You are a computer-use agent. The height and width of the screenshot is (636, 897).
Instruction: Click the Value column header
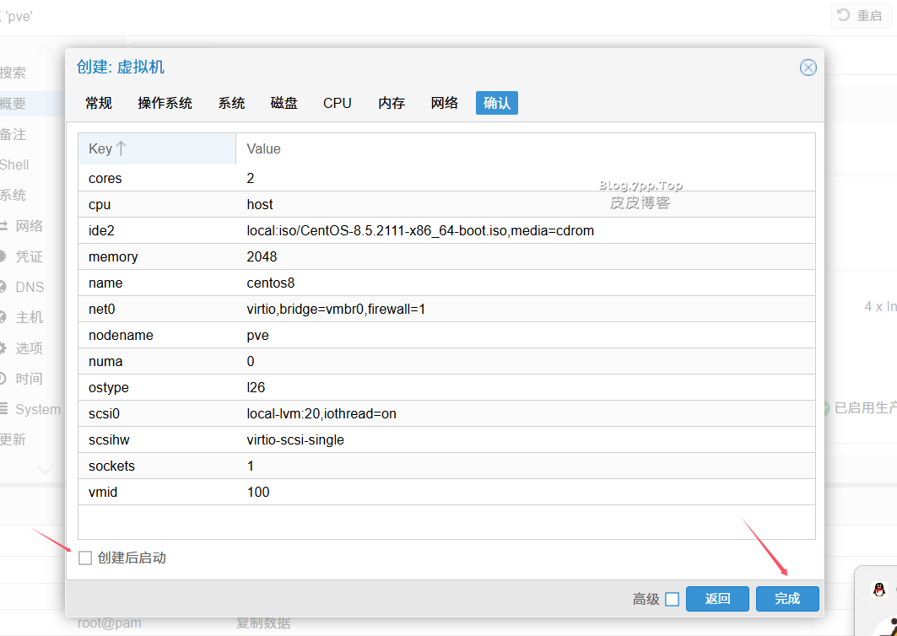tap(525, 148)
